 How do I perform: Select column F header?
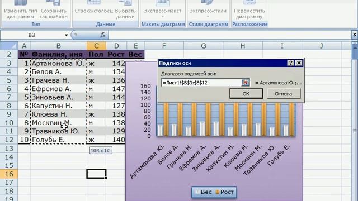click(164, 46)
